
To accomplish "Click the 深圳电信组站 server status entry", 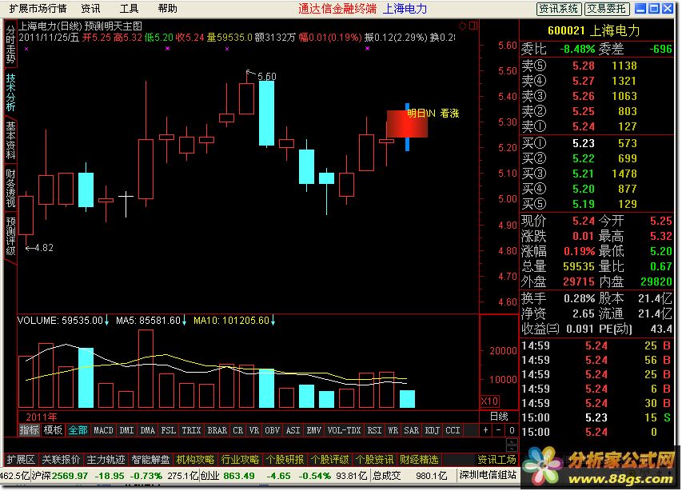I will point(488,475).
